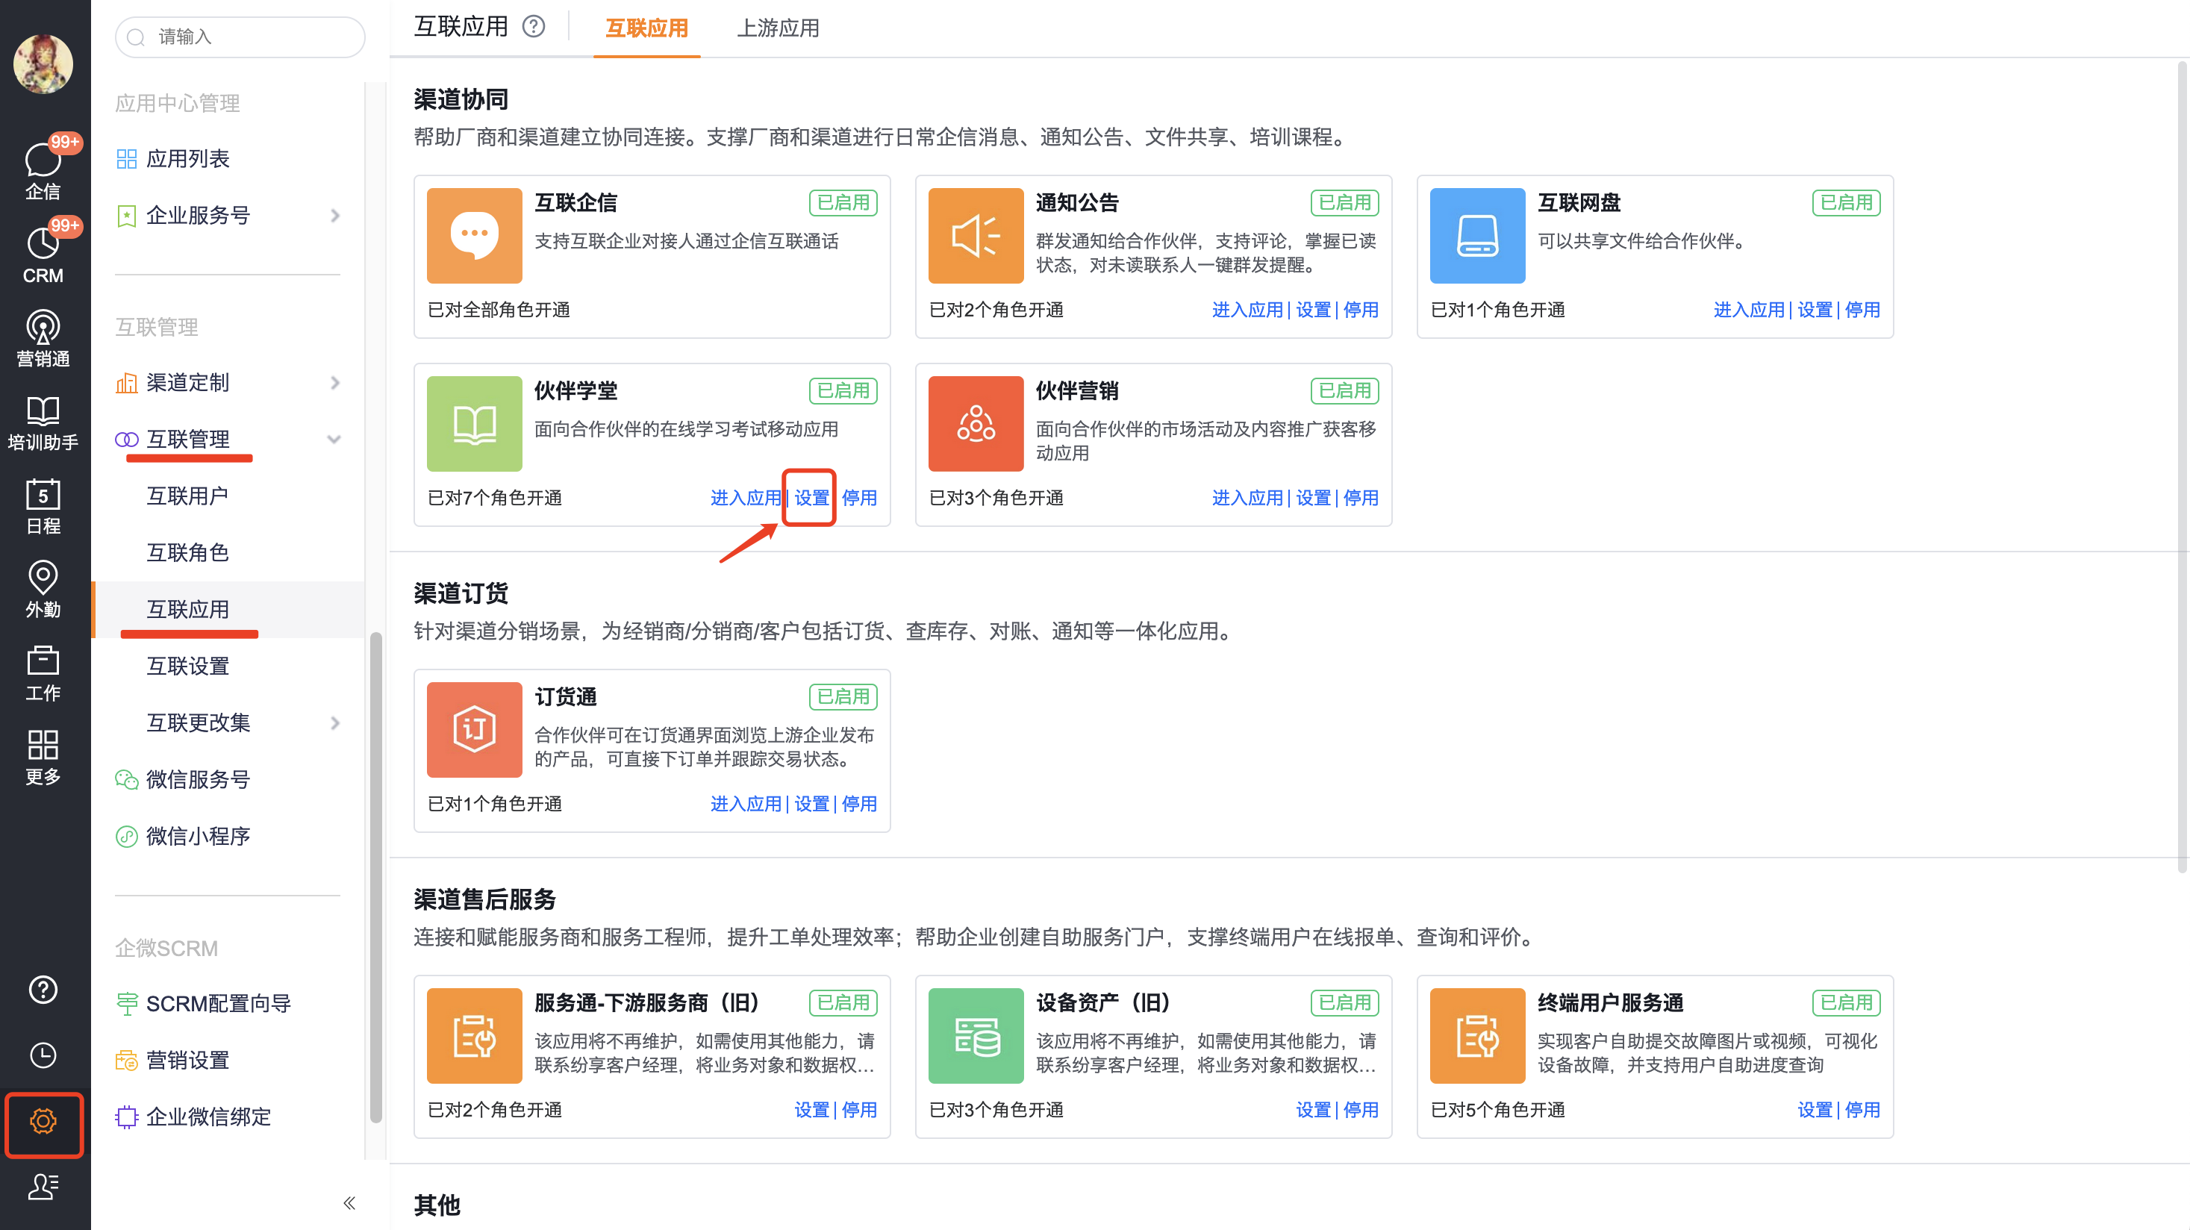Click the main page vertical scrollbar
Viewport: 2190px width, 1230px height.
click(2182, 466)
